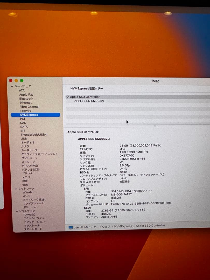This screenshot has height=280, width=210.
Task: Click the link speed value 8.0 GT/s
Action: click(x=125, y=165)
